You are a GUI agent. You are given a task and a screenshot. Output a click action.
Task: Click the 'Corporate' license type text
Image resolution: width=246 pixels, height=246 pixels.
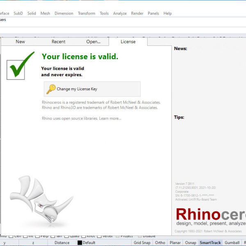[182, 191]
